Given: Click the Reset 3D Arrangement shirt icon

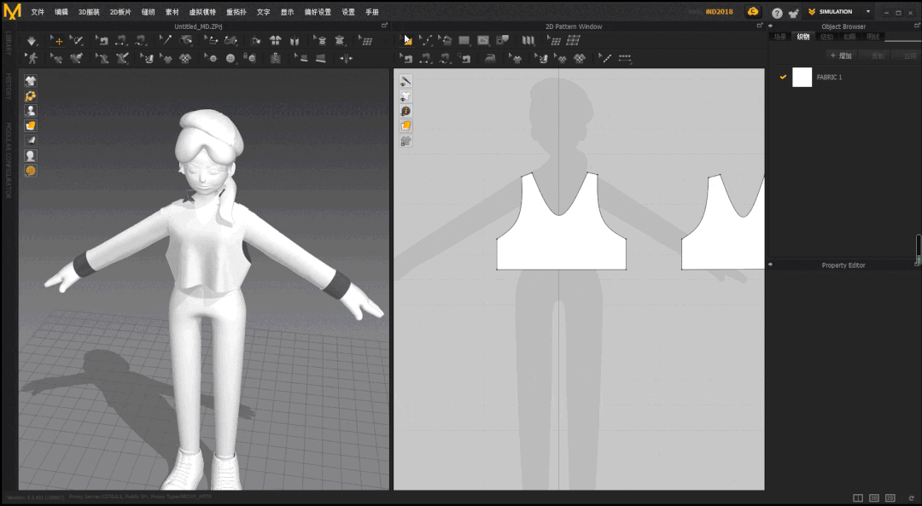Looking at the screenshot, I should pyautogui.click(x=275, y=41).
